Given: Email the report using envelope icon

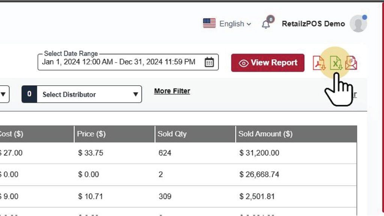Looking at the screenshot, I should click(x=351, y=63).
